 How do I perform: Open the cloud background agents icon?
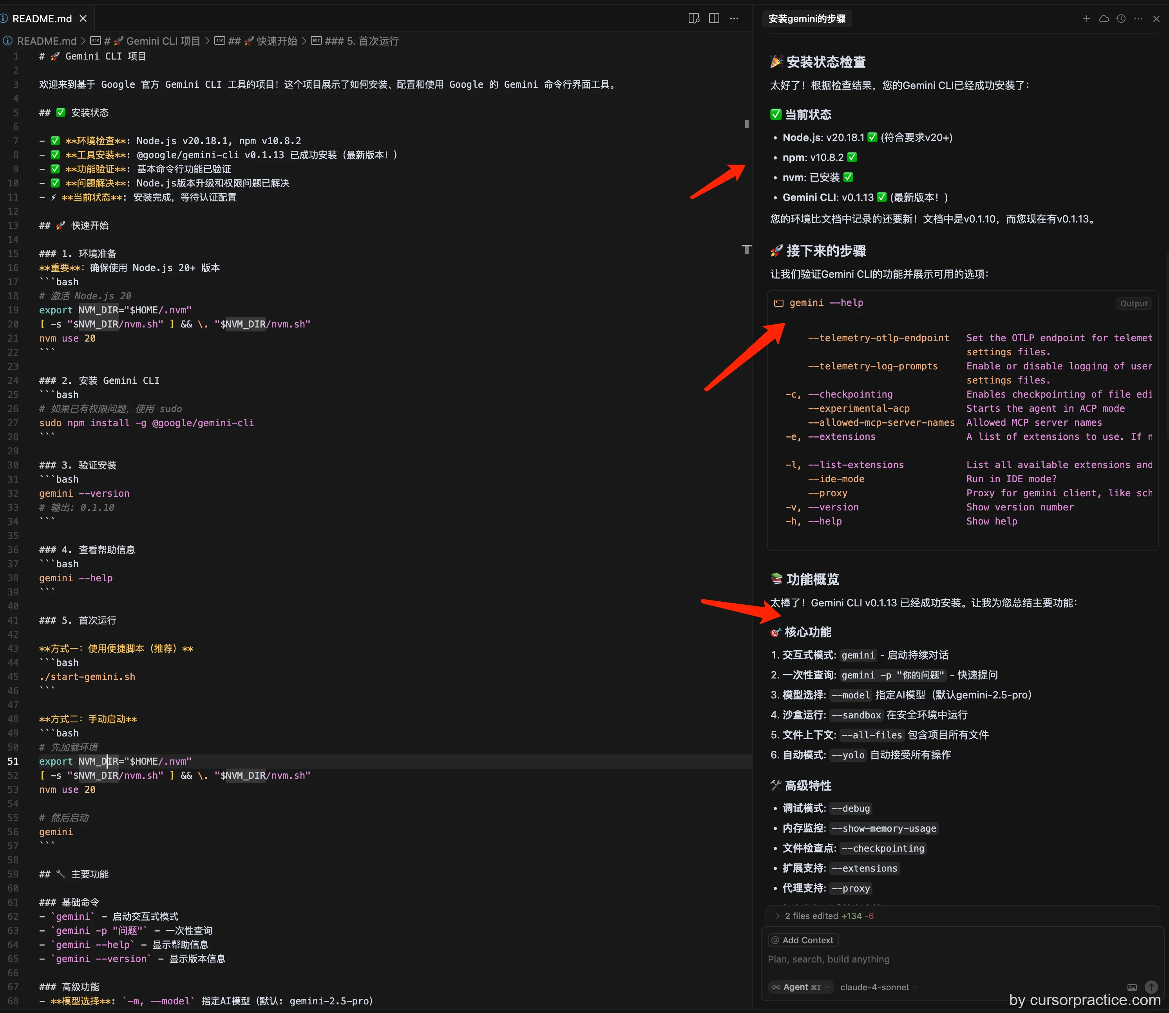pos(1104,19)
